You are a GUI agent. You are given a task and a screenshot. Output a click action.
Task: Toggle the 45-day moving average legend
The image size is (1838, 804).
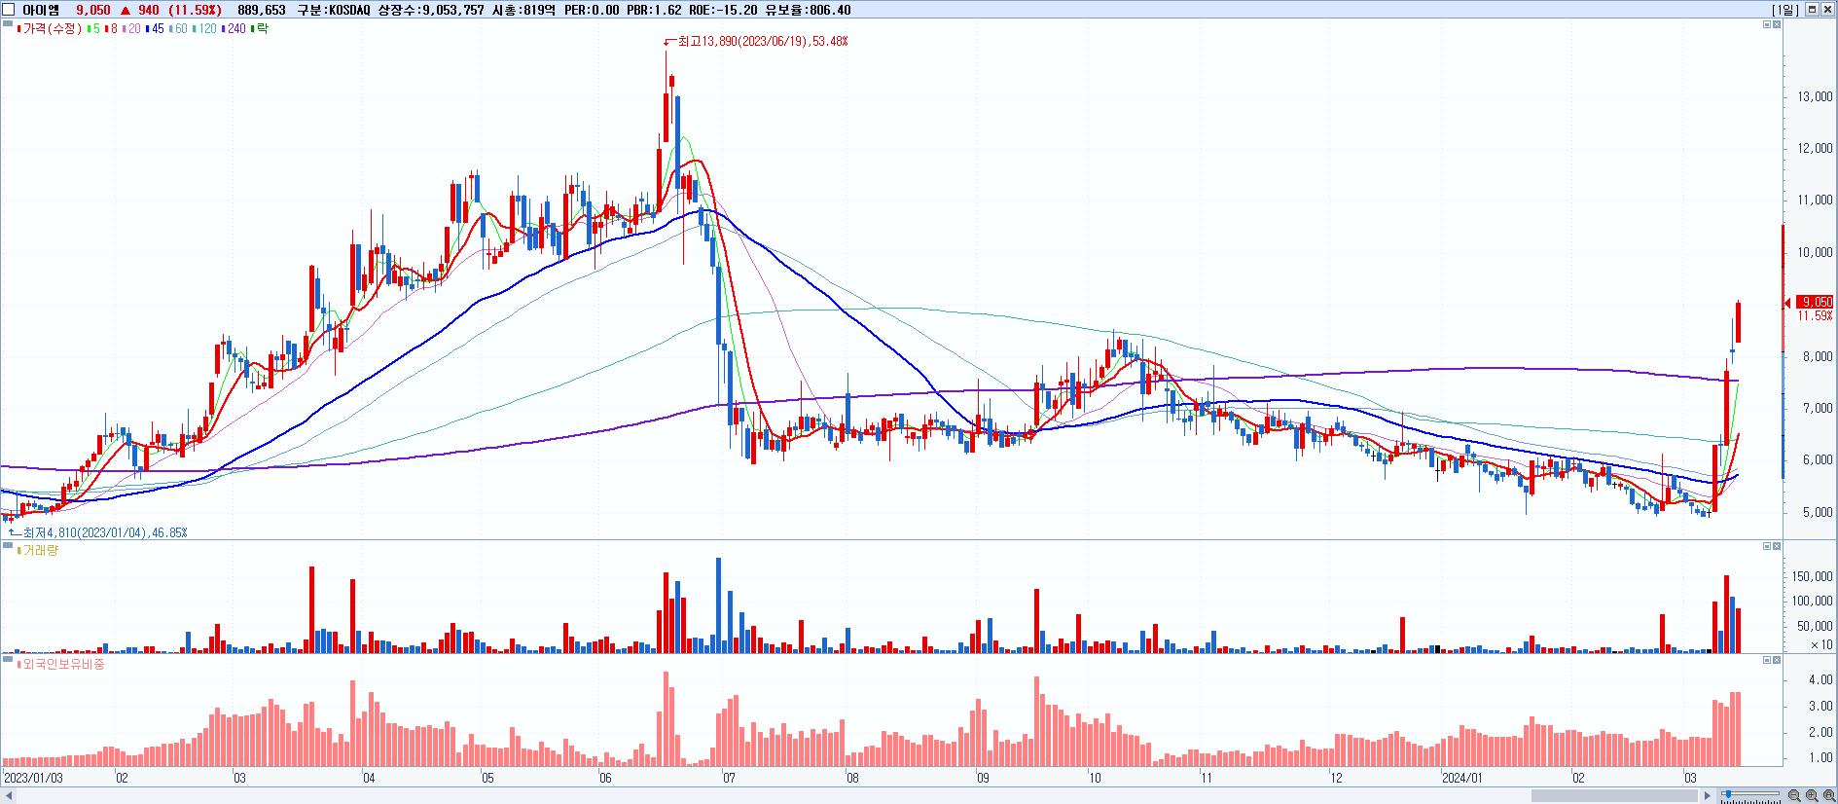(x=156, y=29)
